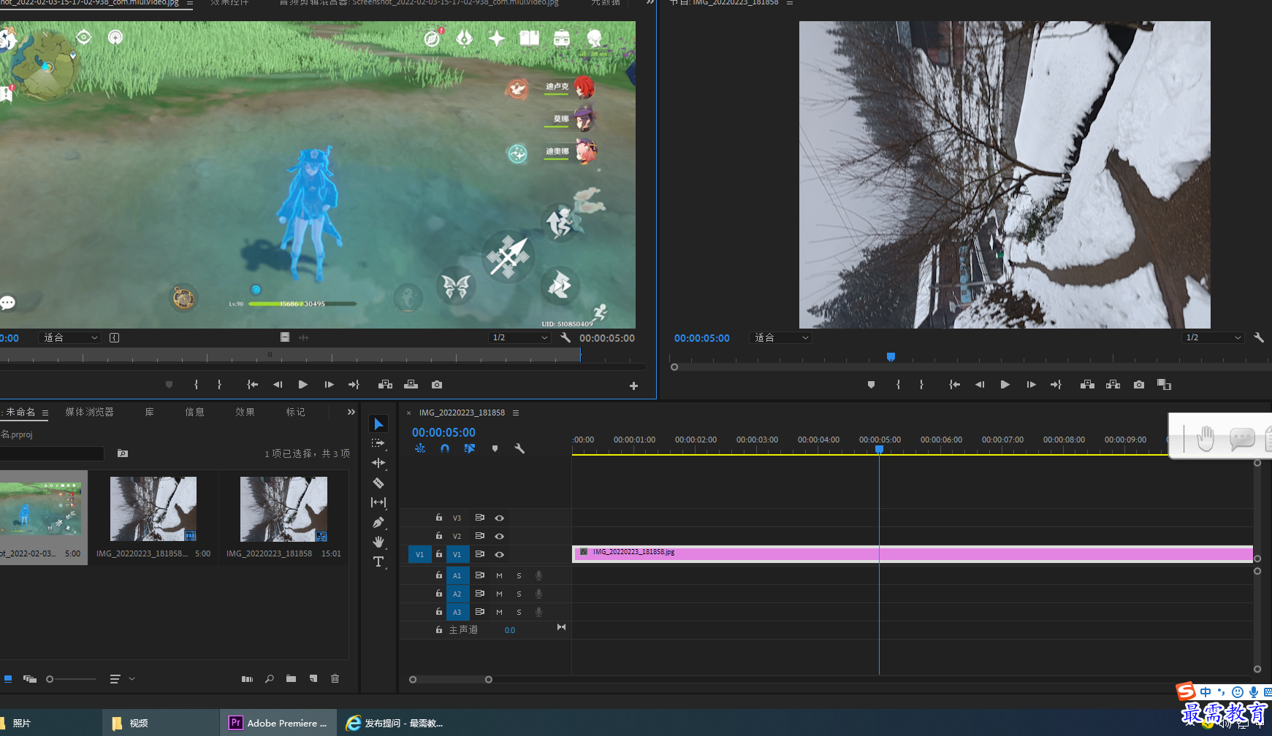The image size is (1272, 736).
Task: Select the Type tool
Action: tap(378, 561)
